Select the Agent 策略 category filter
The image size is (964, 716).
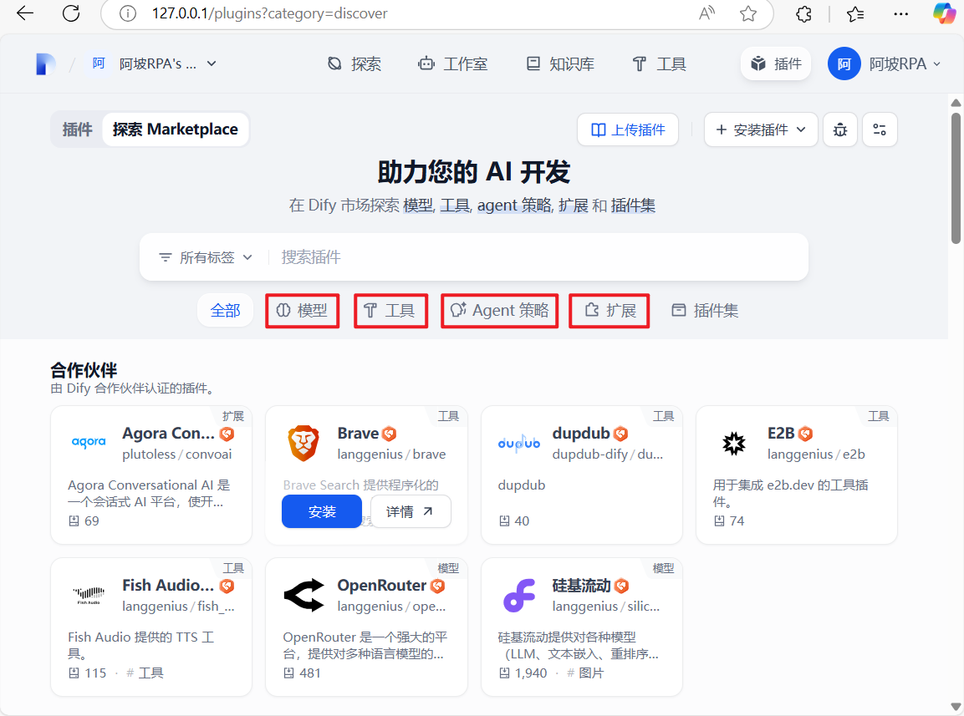[x=499, y=310]
